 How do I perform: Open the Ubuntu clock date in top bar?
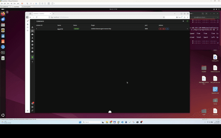113,9
